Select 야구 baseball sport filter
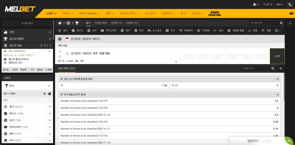 [x=170, y=30]
